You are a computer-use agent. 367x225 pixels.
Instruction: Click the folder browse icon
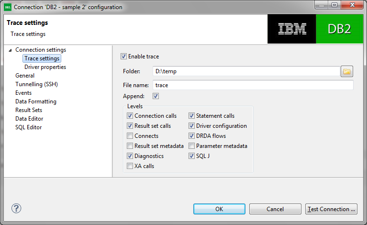coord(346,71)
